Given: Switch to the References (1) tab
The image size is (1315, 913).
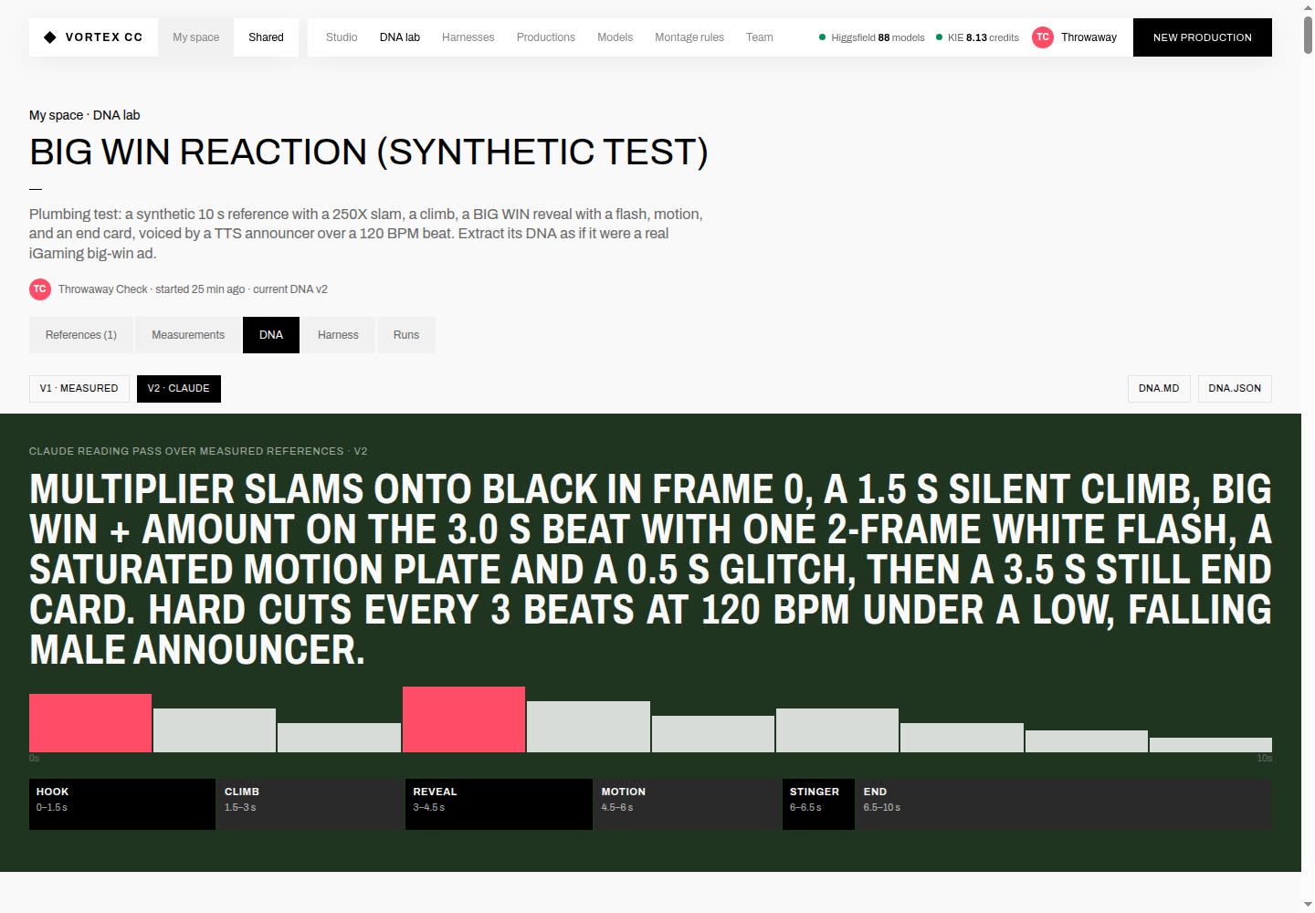Looking at the screenshot, I should 81,335.
